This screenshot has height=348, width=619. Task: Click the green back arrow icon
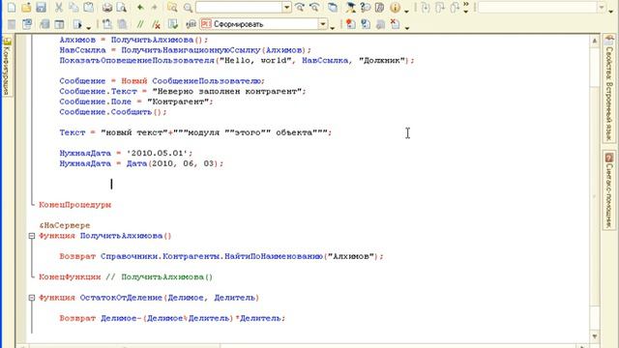(140, 7)
